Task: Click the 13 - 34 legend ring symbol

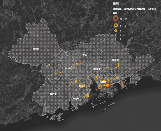Action: [116, 18]
